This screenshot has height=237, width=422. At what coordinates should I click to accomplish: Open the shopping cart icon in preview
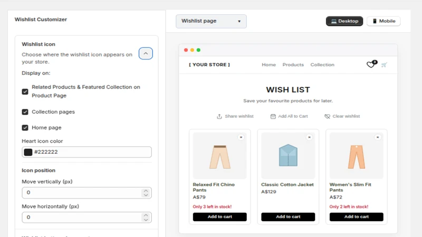[x=384, y=65]
